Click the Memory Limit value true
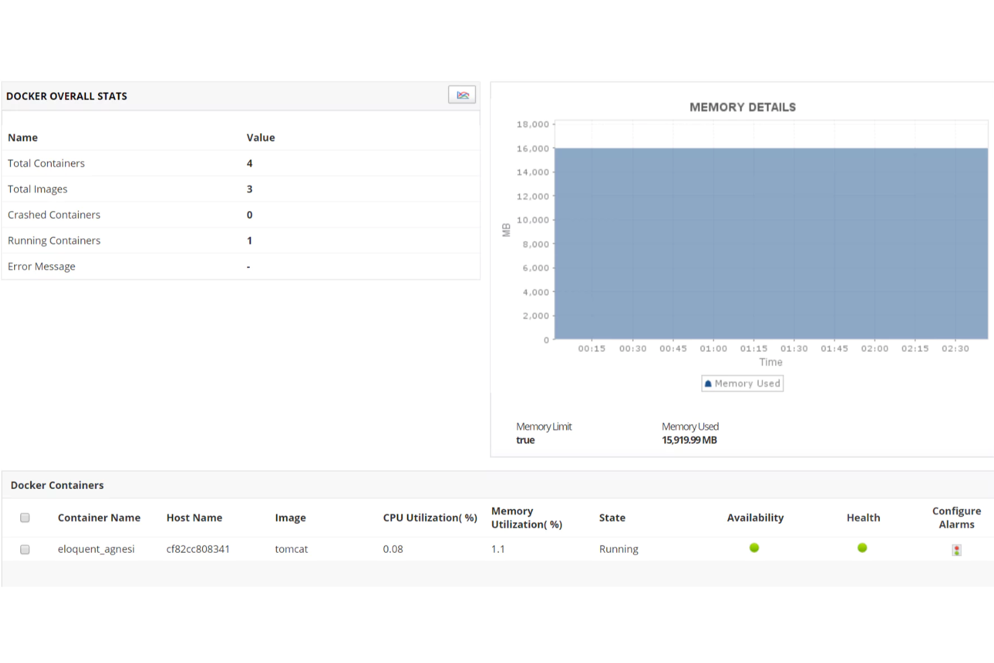The width and height of the screenshot is (994, 663). (x=525, y=440)
